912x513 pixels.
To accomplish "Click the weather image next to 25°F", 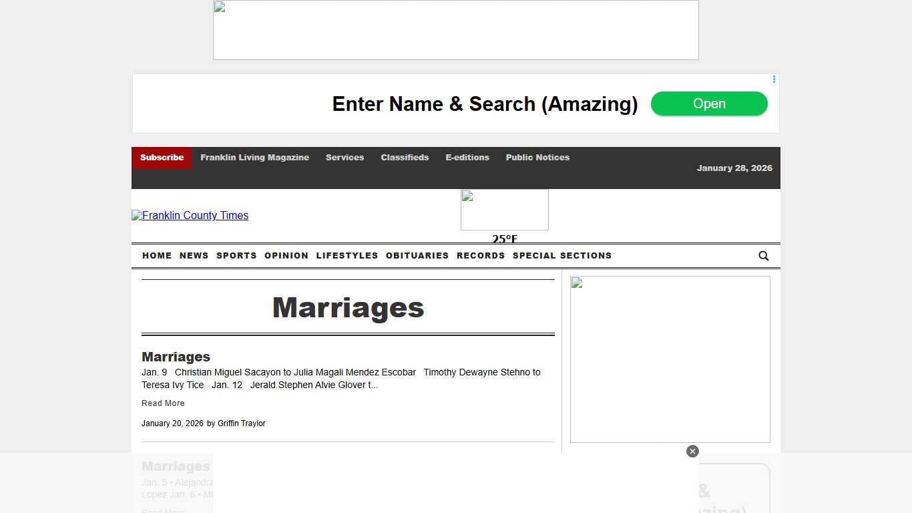I will point(504,209).
